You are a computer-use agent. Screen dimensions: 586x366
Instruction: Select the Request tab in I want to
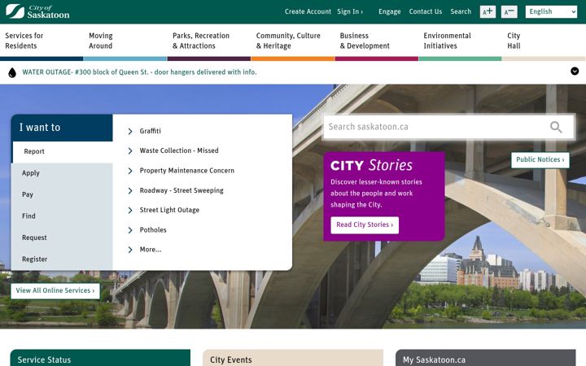pyautogui.click(x=63, y=237)
